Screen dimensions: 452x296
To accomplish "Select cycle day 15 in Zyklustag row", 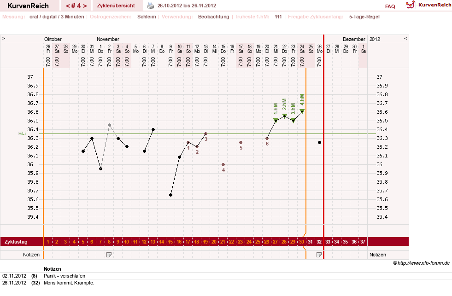I will [x=170, y=242].
